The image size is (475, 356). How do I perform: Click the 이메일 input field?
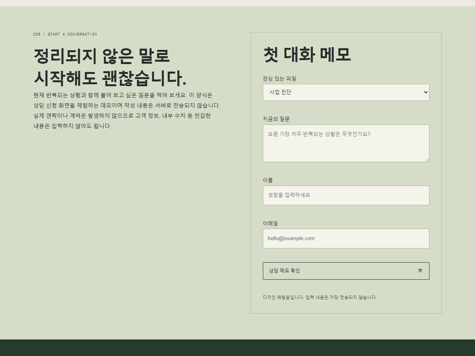coord(346,239)
